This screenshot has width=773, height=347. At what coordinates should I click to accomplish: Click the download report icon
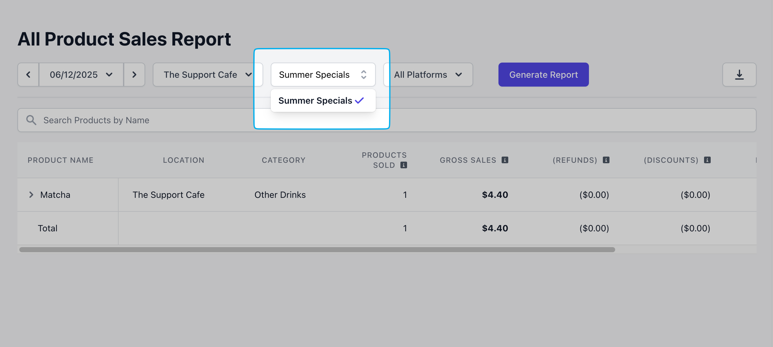tap(739, 75)
